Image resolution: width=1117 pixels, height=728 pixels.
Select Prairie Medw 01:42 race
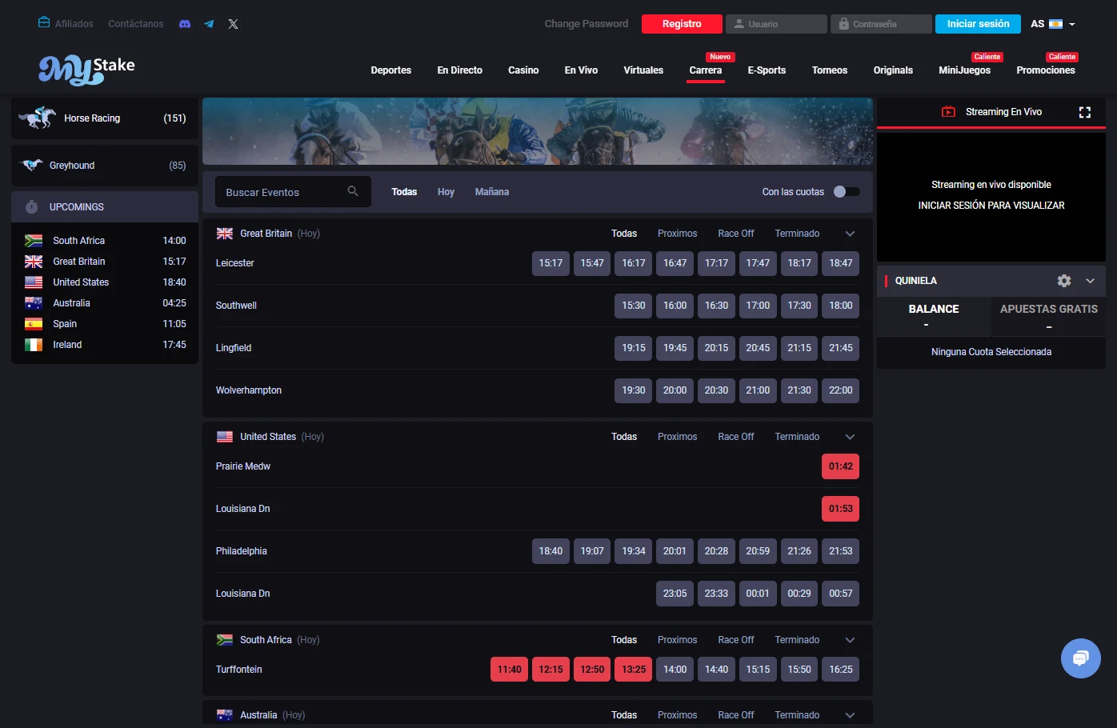[840, 466]
